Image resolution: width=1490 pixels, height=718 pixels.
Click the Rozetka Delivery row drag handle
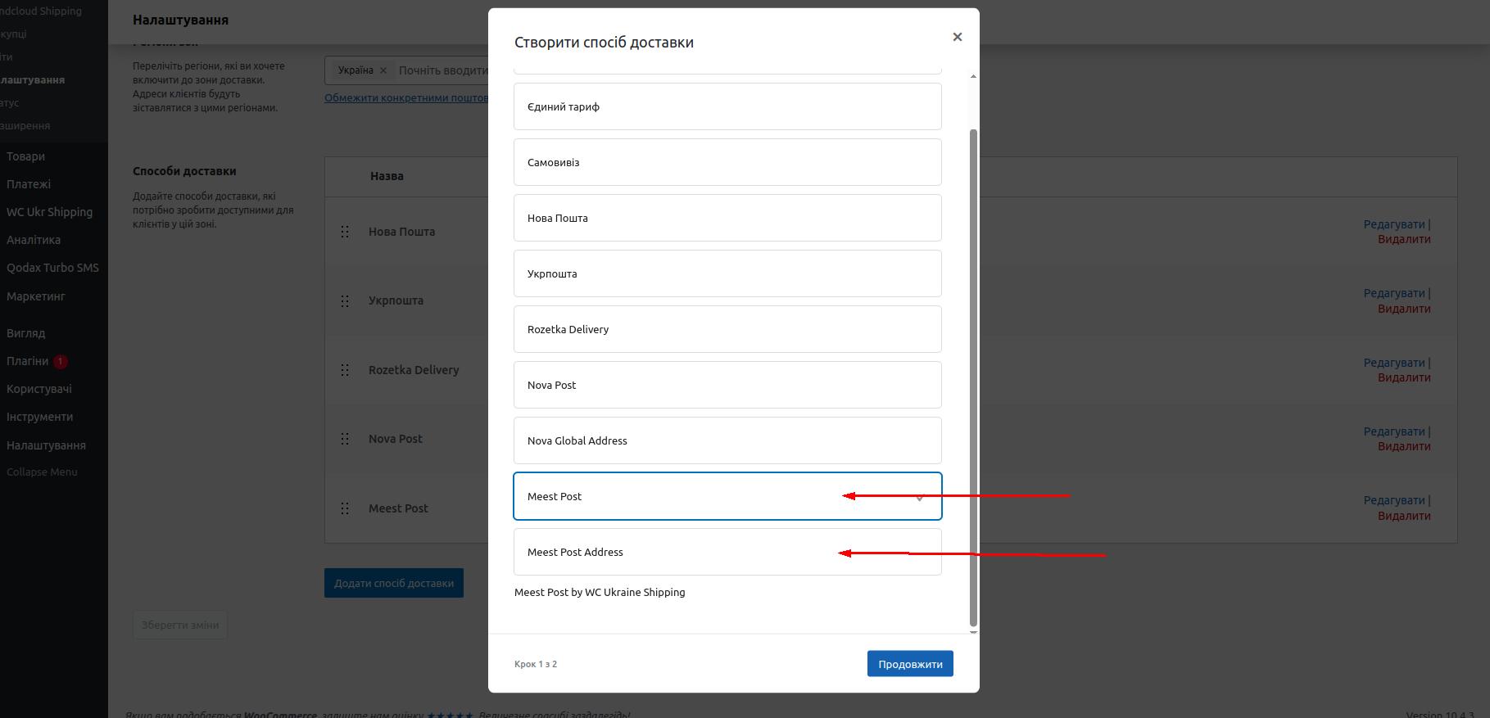pos(345,370)
